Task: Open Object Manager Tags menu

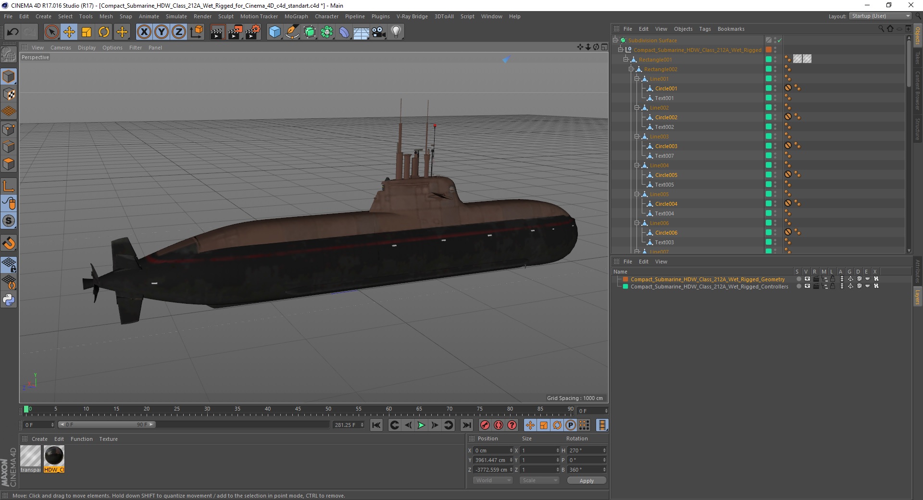Action: (x=705, y=29)
